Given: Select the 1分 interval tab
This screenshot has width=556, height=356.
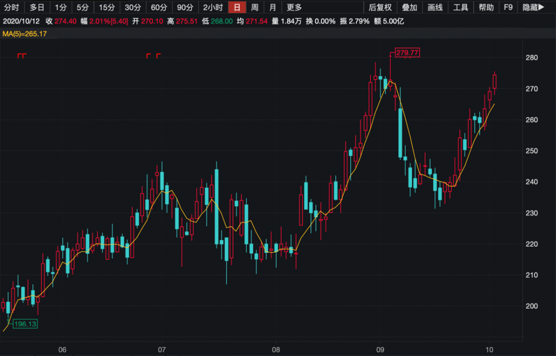Looking at the screenshot, I should tap(61, 7).
